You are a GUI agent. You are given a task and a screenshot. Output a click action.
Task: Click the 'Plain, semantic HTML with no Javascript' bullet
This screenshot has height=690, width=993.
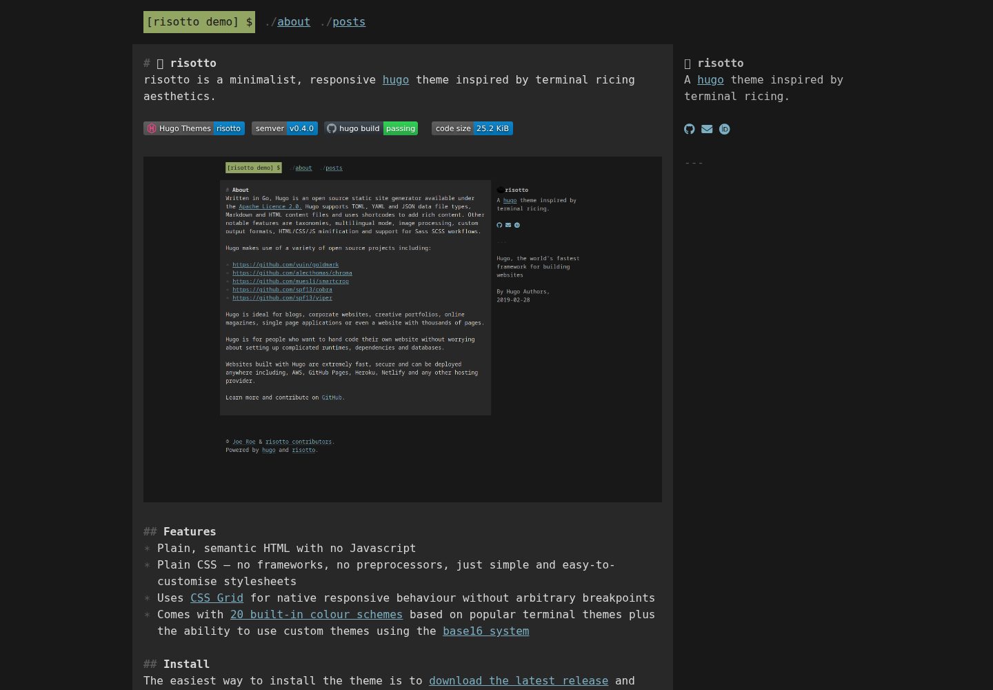pos(286,548)
